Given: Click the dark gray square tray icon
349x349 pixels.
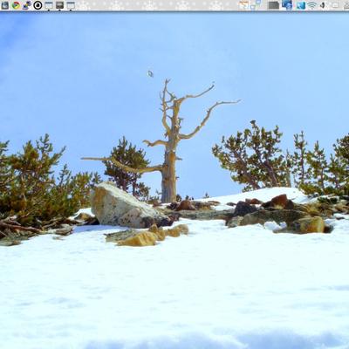Looking at the screenshot, I should point(273,5).
